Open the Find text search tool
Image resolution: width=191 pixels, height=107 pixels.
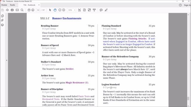tap(22, 10)
